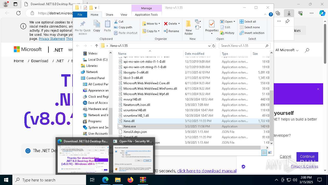
Task: Open Edge Downloads toolbar icon
Action: click(x=289, y=13)
